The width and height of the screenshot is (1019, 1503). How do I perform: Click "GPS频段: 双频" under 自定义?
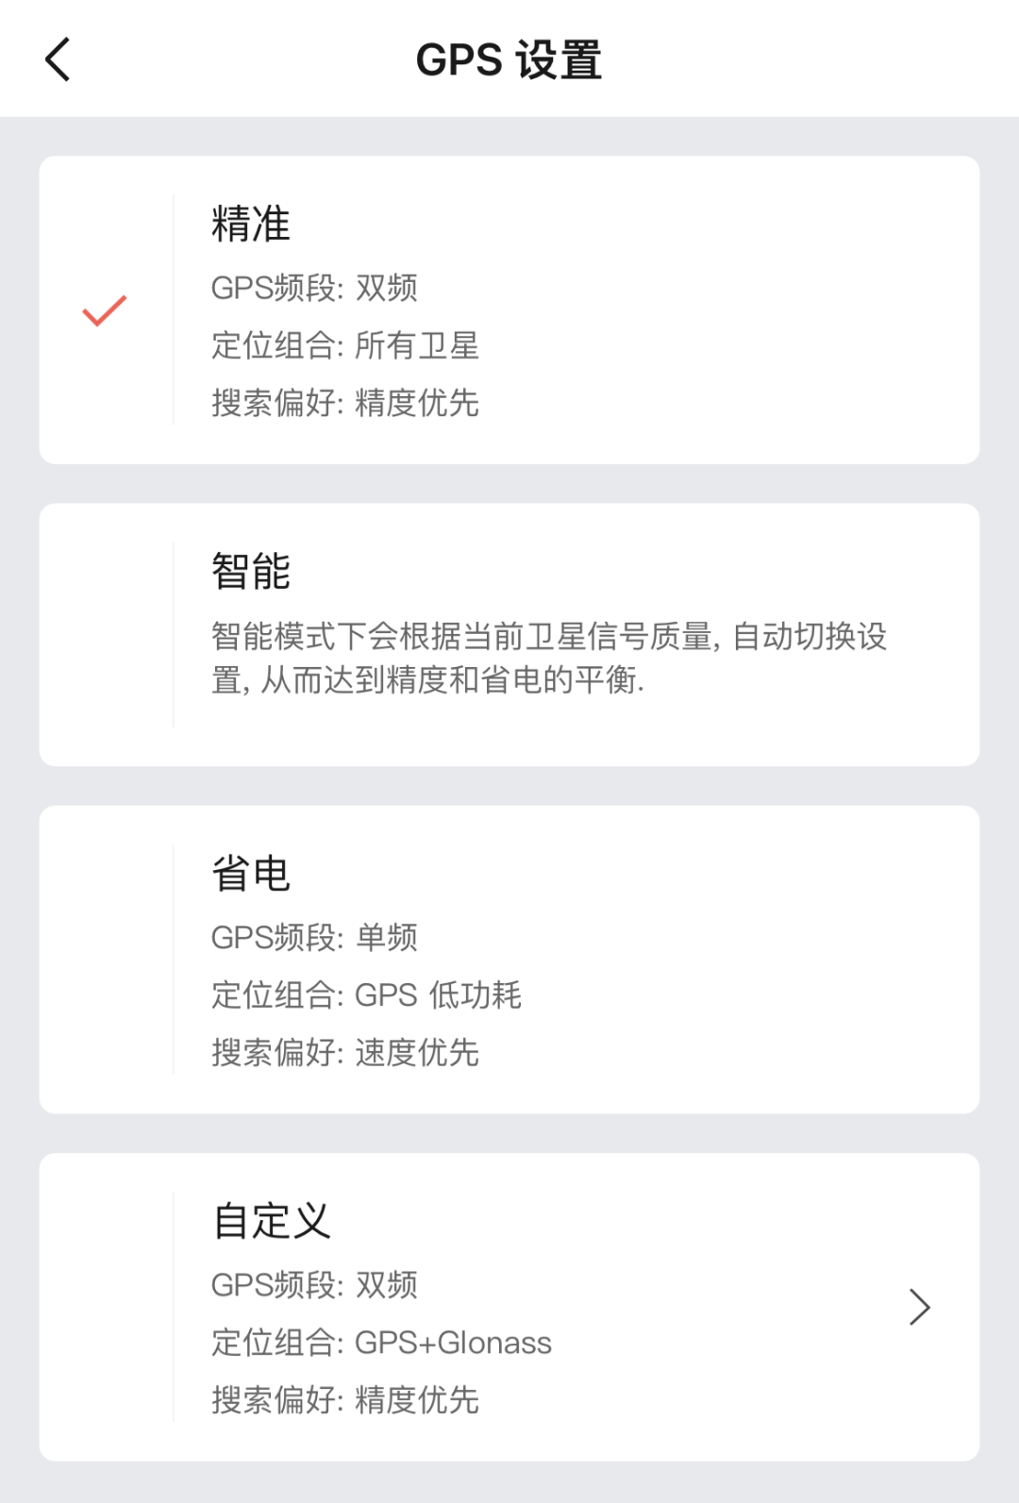pyautogui.click(x=314, y=1284)
